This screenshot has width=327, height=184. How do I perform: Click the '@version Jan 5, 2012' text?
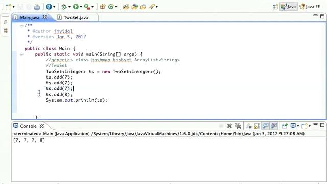click(59, 37)
